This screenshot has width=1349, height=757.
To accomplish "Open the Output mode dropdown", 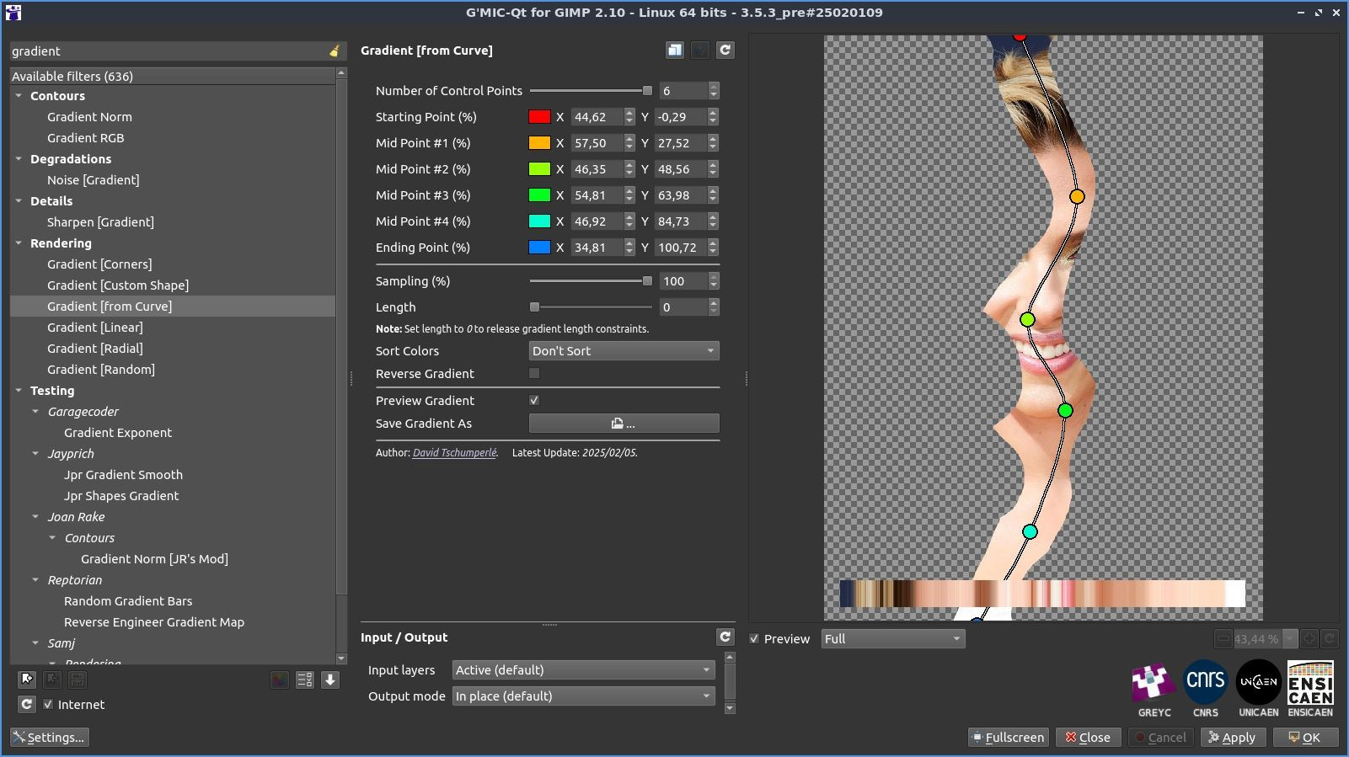I will (583, 696).
